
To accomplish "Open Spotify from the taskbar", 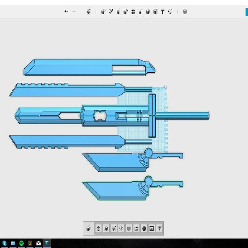I will [21, 243].
